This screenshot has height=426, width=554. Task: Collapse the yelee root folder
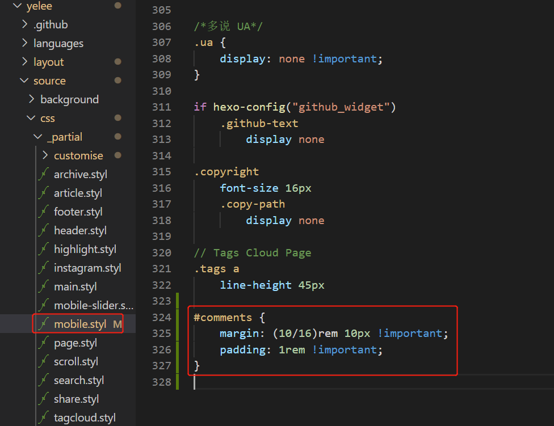click(17, 6)
